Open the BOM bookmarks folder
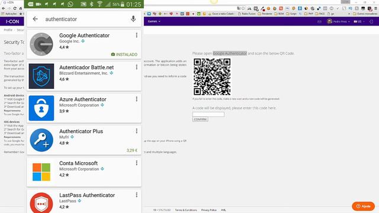 click(x=279, y=14)
